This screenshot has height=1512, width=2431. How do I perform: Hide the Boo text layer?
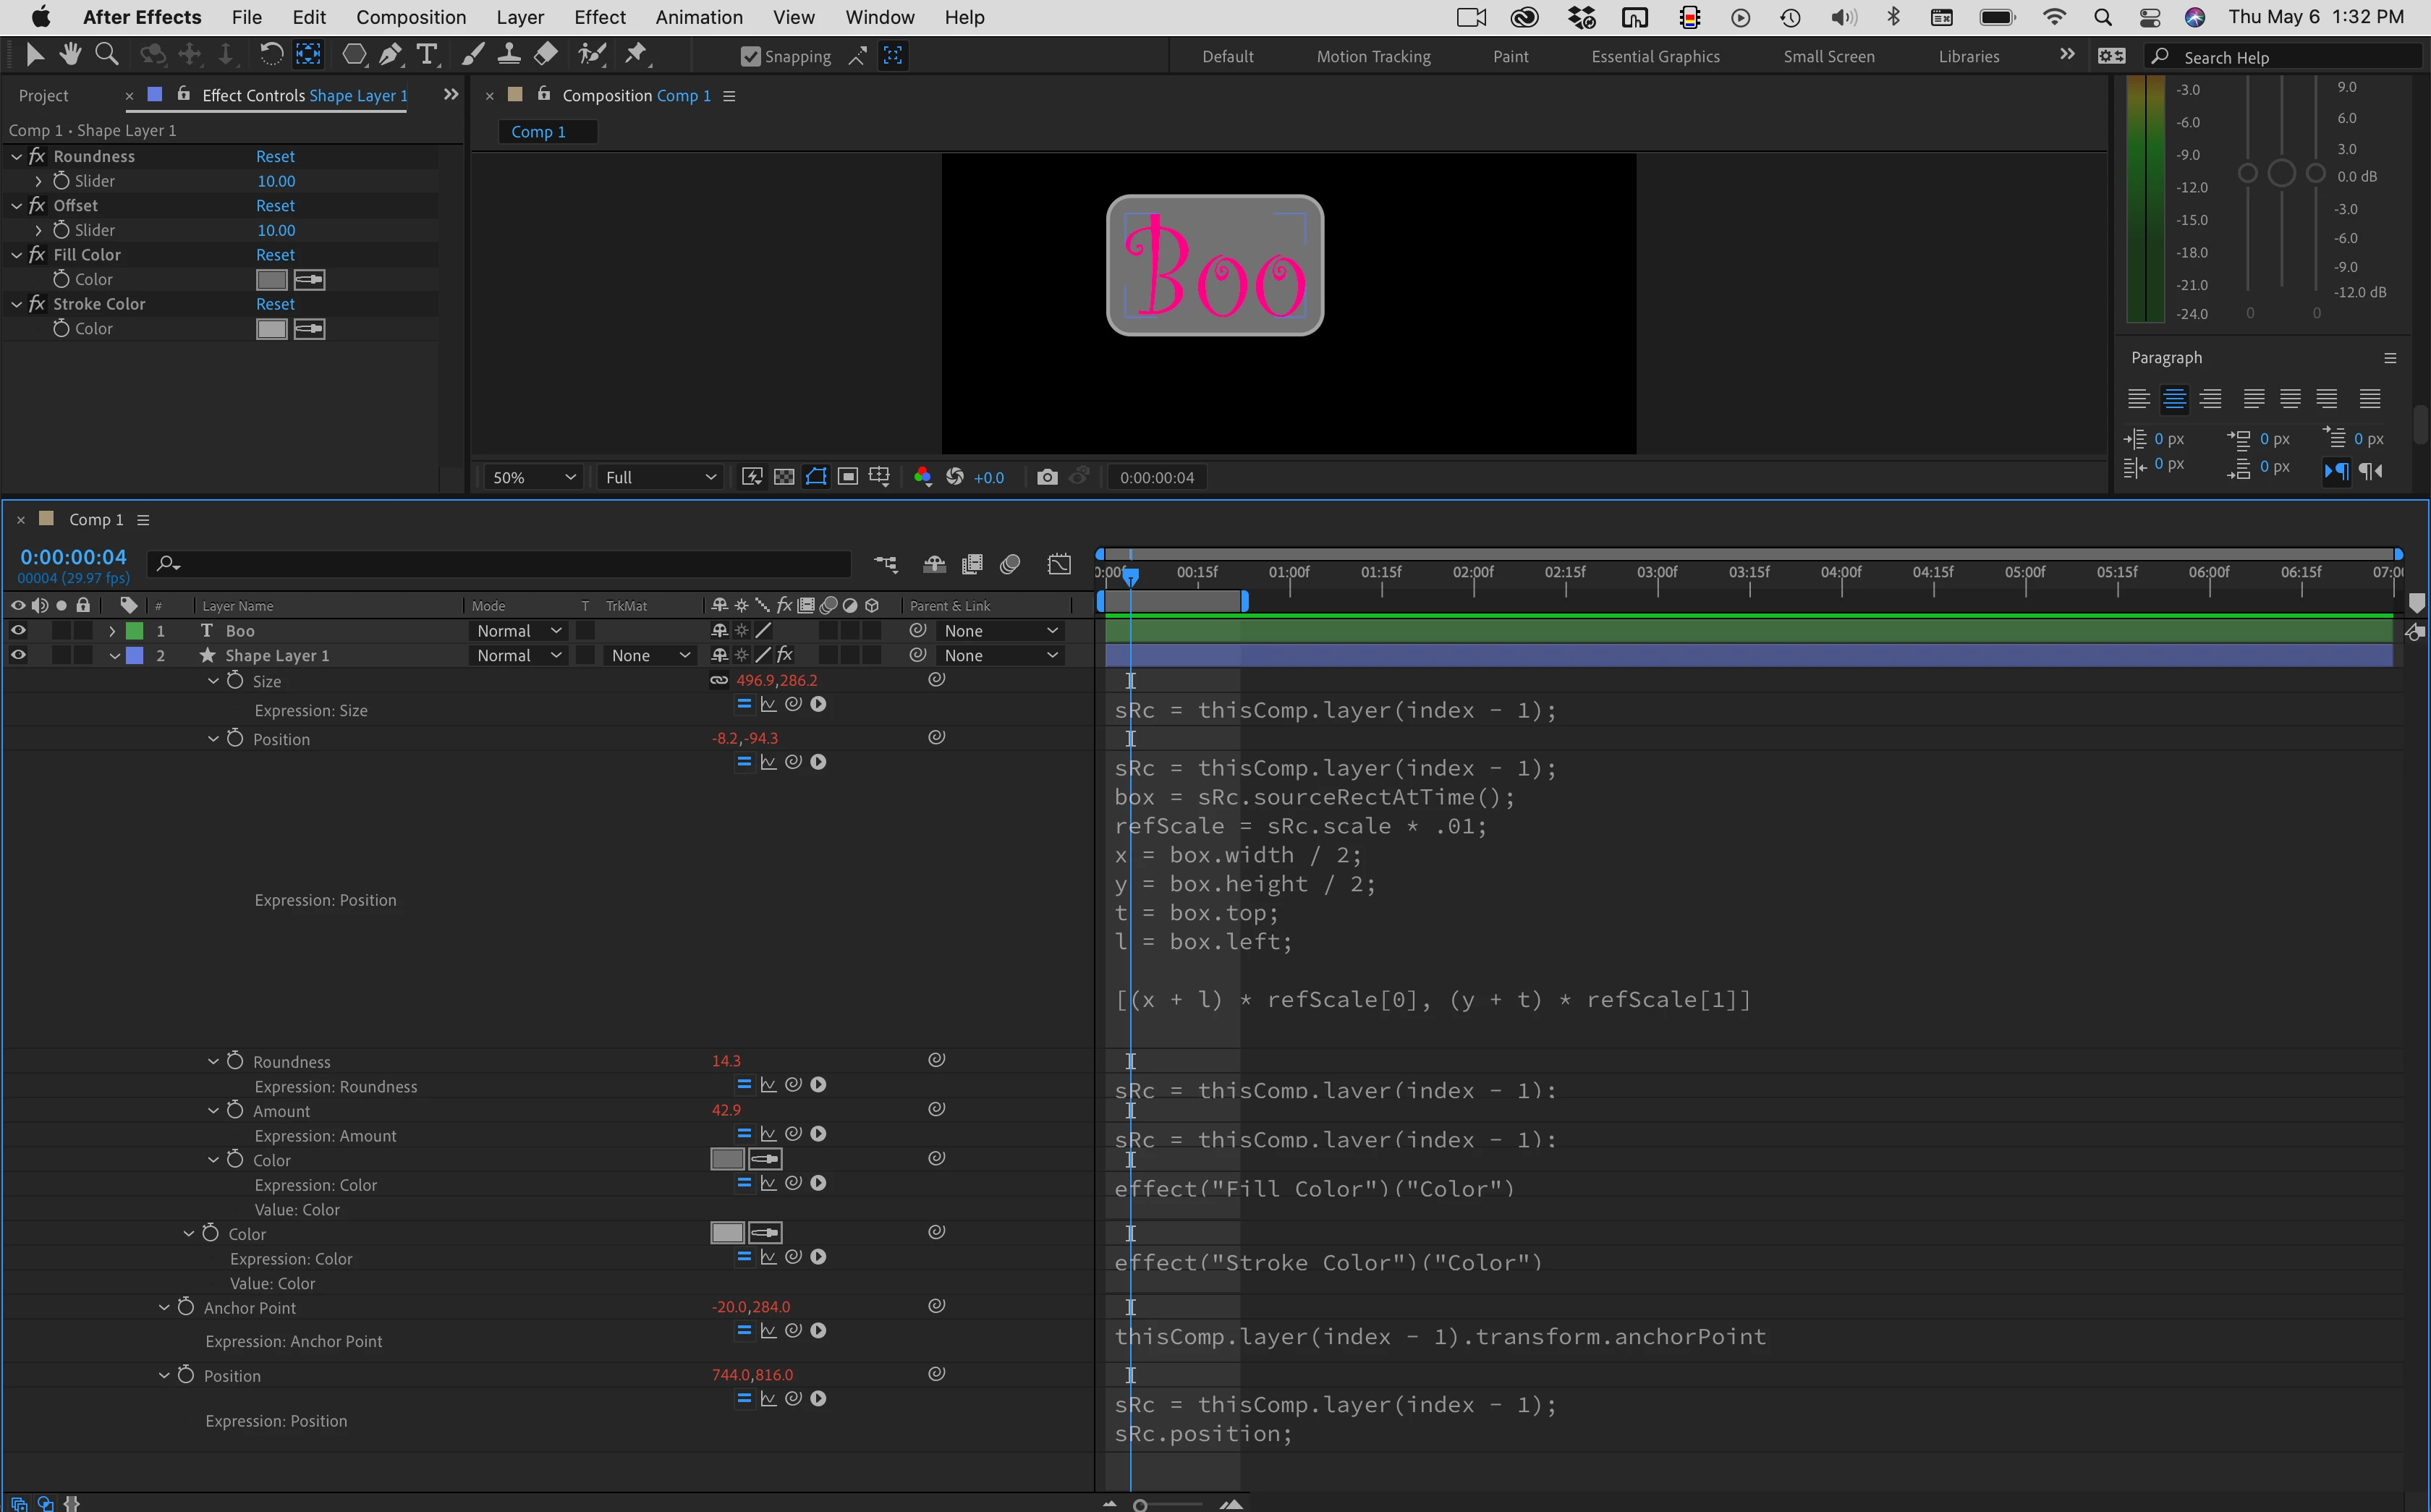point(18,631)
